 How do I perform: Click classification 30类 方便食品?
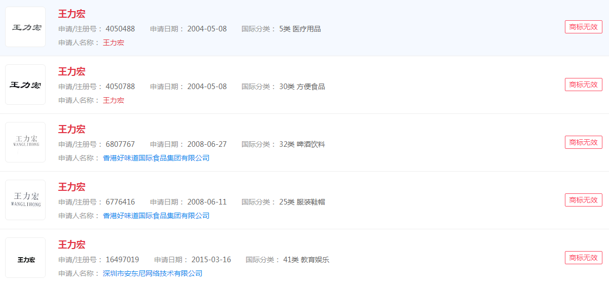coord(302,87)
